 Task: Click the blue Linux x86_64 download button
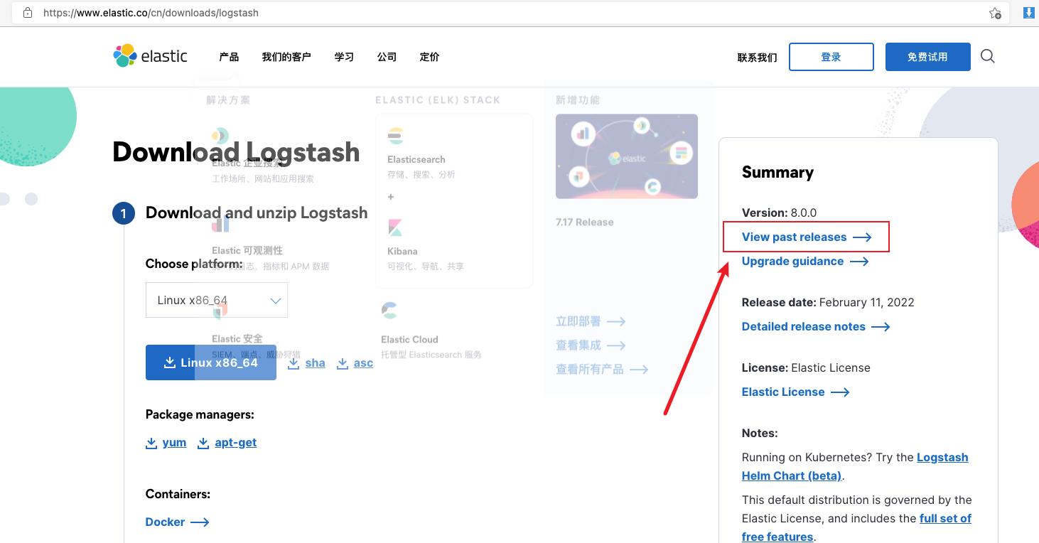[211, 362]
